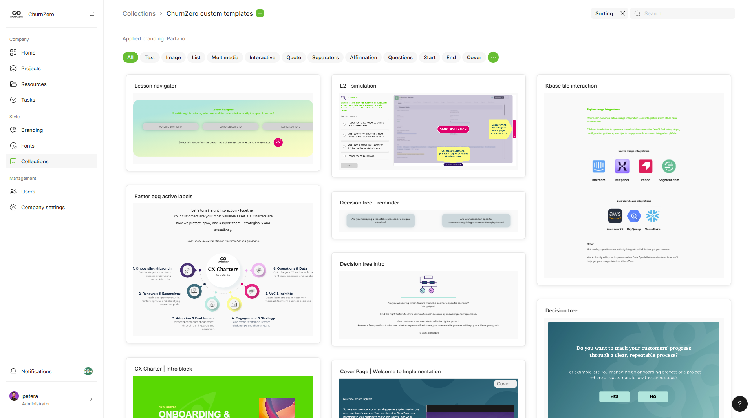This screenshot has height=418, width=754.
Task: Click NO in the Decision tree preview
Action: pyautogui.click(x=653, y=396)
